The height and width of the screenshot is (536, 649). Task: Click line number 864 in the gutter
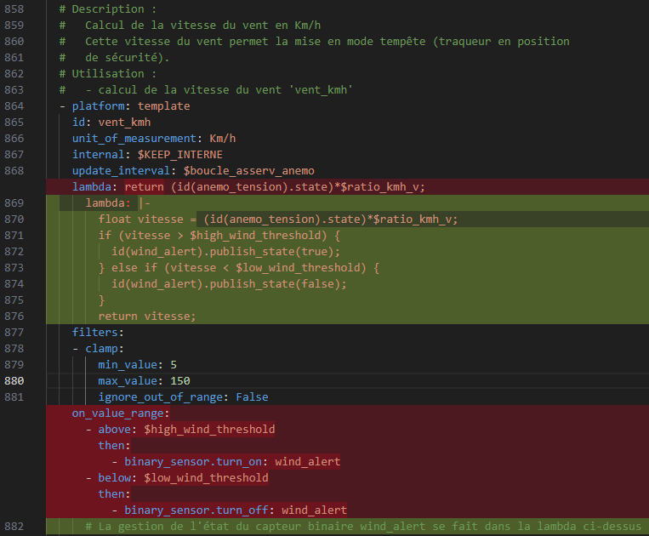tap(14, 106)
